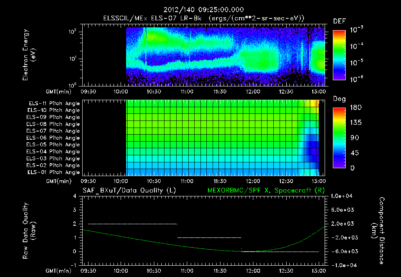The height and width of the screenshot is (277, 401).
Task: Click 12:00 tick under the spectrogram
Action: (253, 92)
